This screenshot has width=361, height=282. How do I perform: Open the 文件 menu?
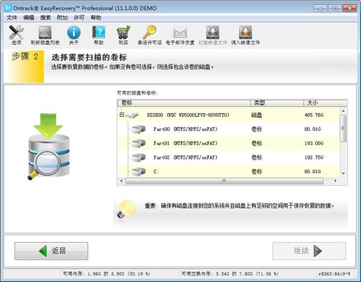pos(12,17)
